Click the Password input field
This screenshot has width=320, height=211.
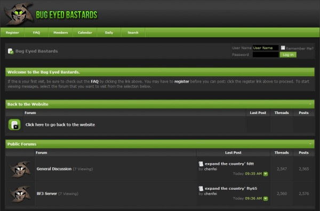coord(266,54)
